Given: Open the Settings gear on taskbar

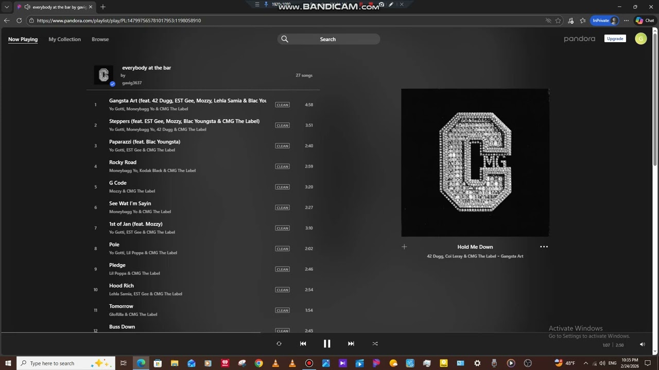Looking at the screenshot, I should pyautogui.click(x=477, y=363).
